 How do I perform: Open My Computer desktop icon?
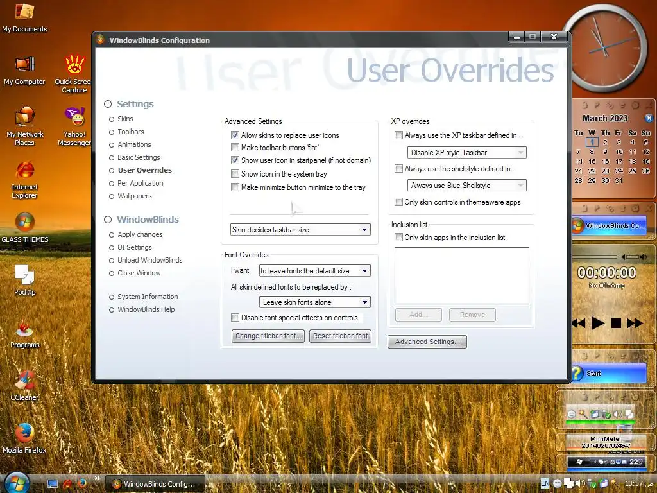point(25,71)
